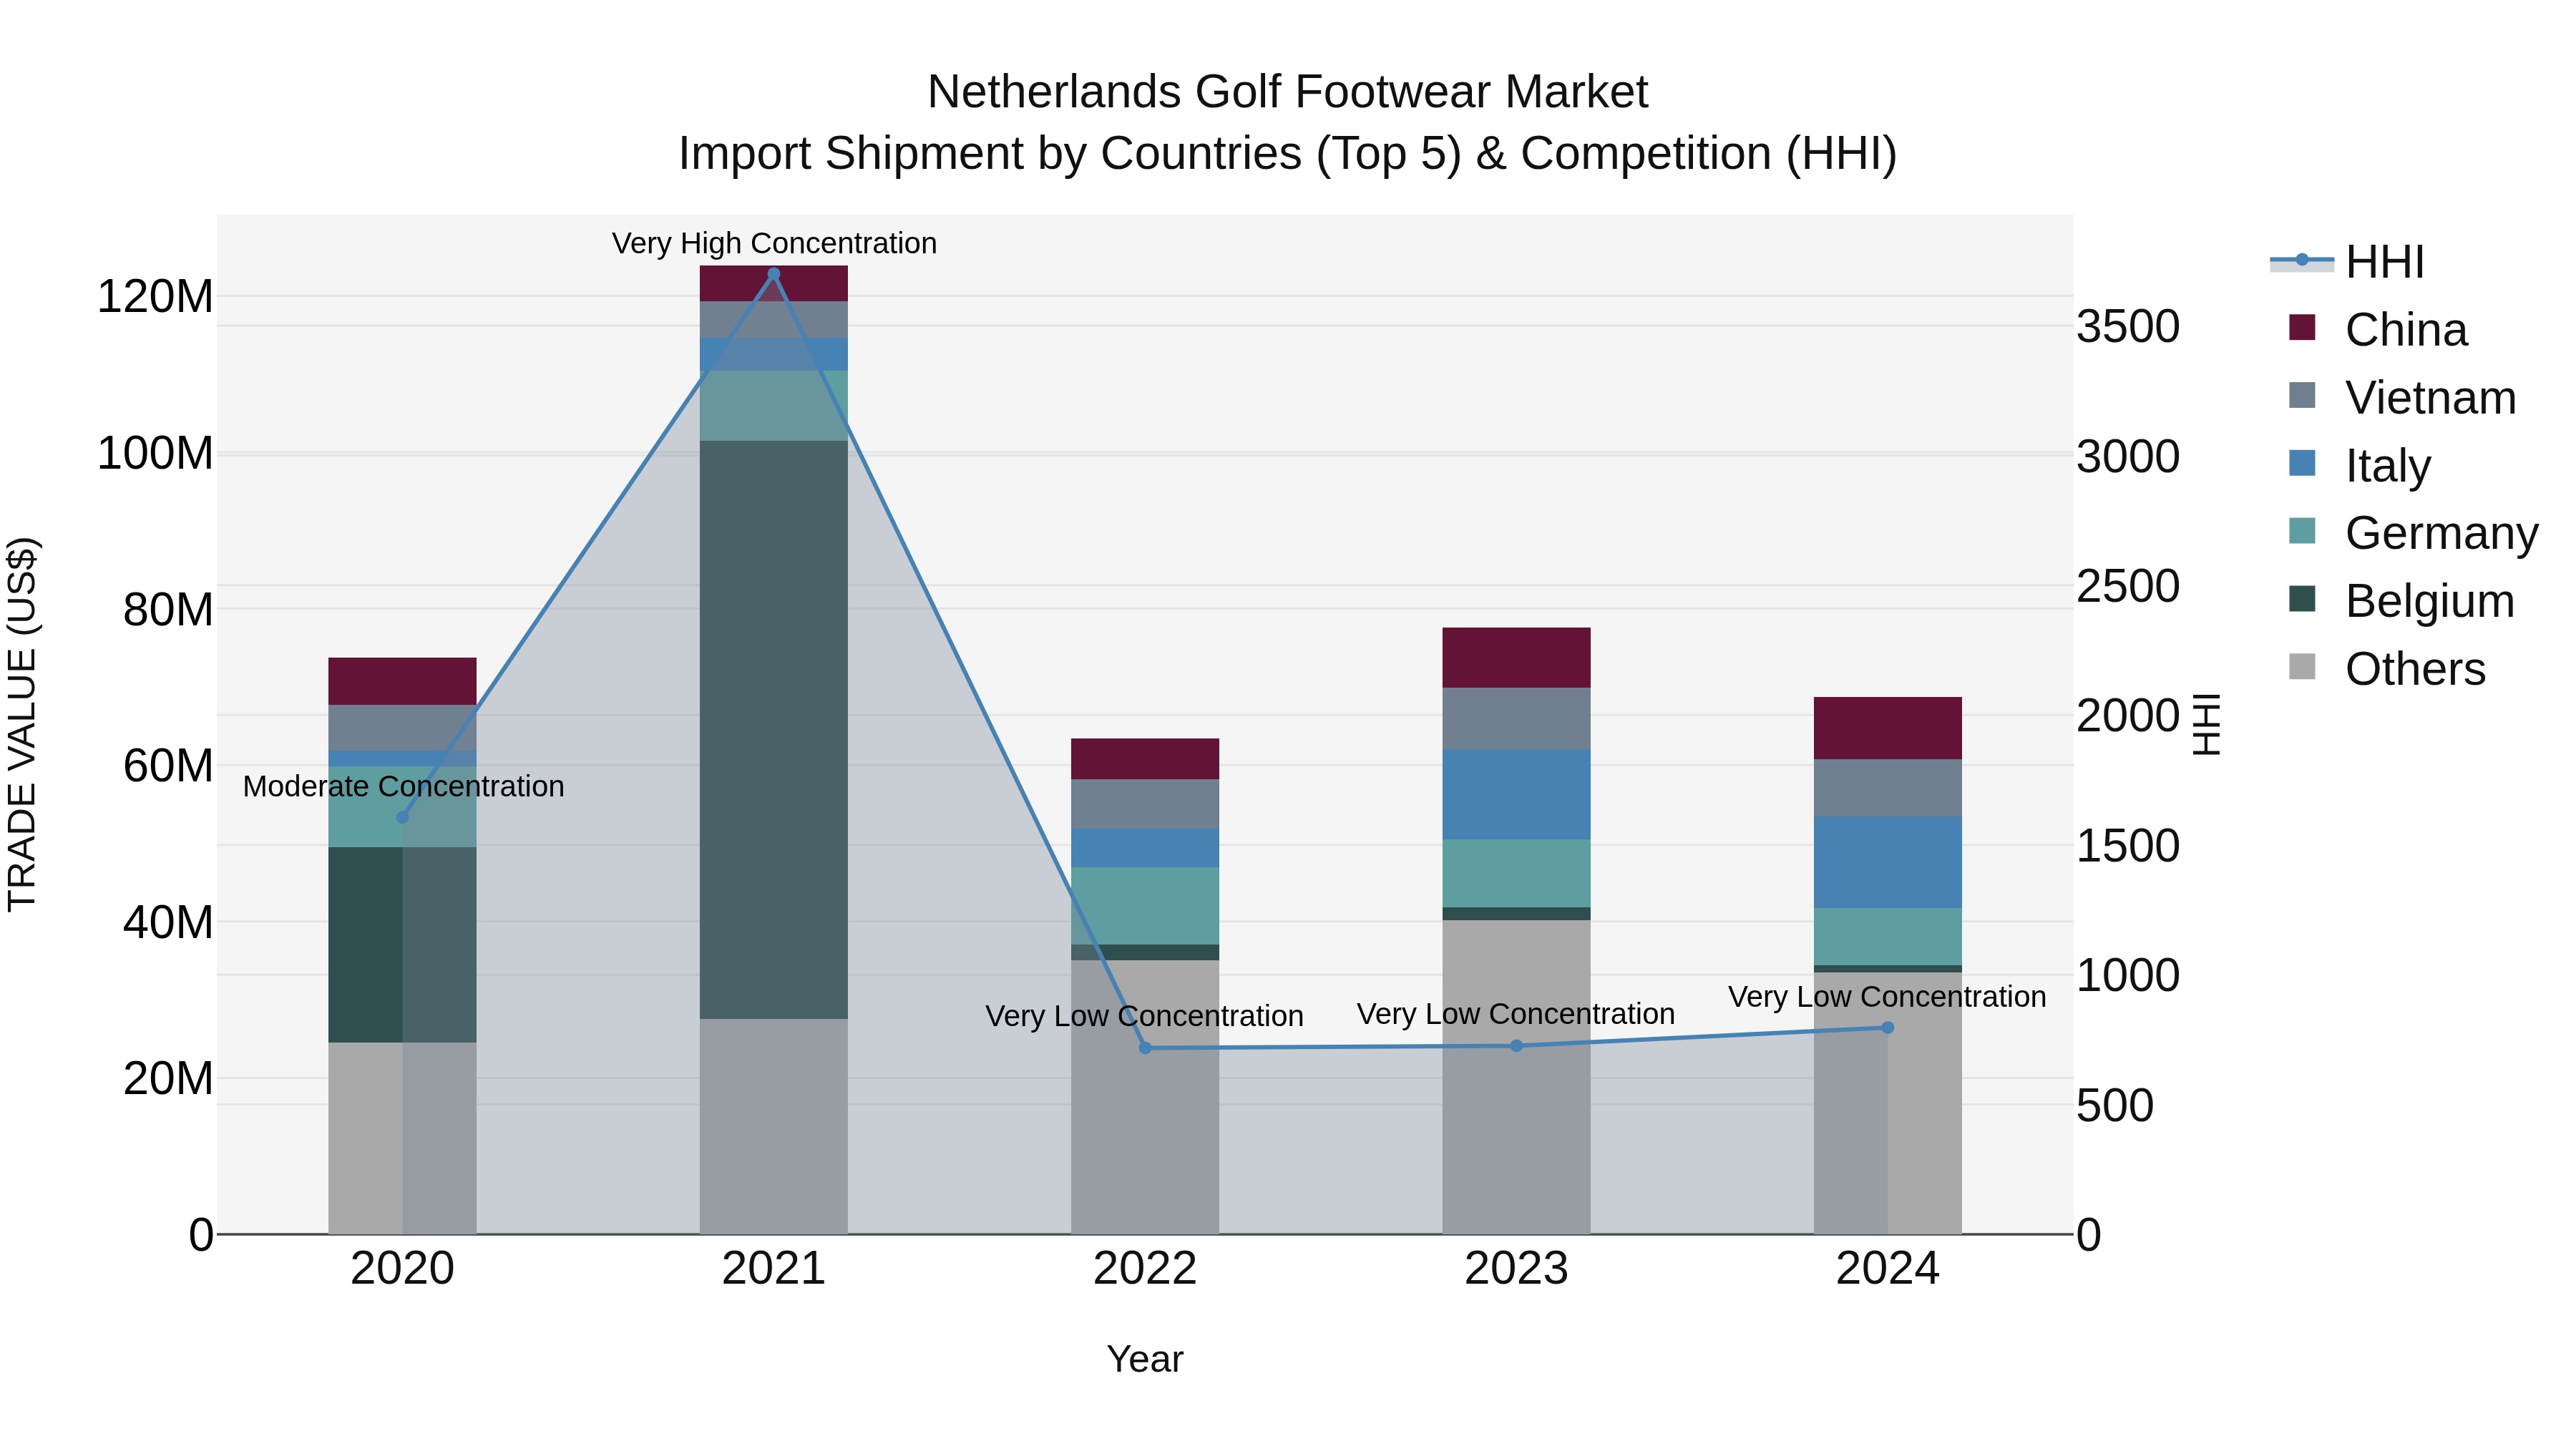Click the 60M y-axis tick label

tap(168, 766)
